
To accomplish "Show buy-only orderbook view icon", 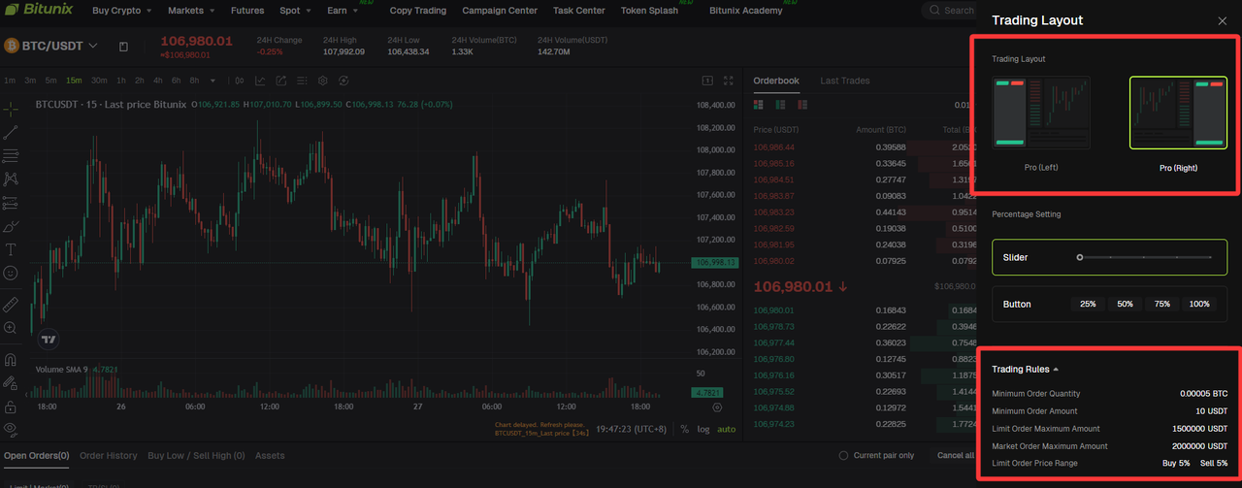I will tap(780, 104).
